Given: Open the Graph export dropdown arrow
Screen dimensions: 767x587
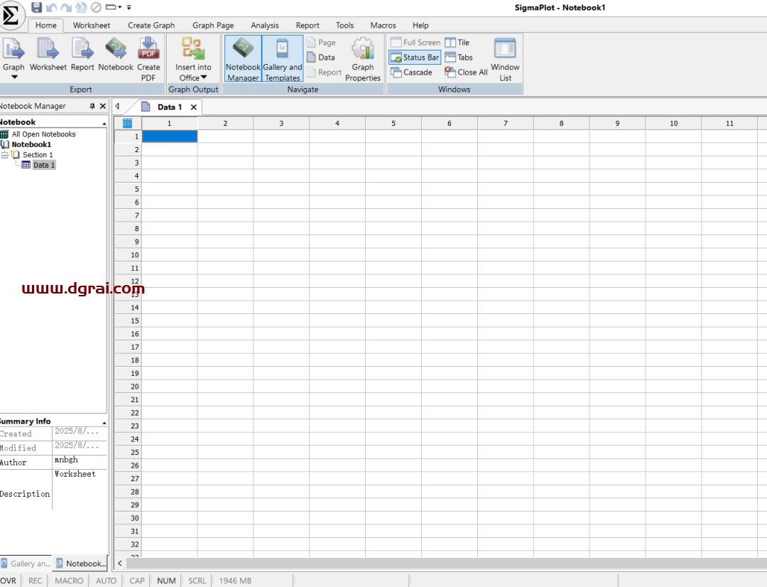Looking at the screenshot, I should (x=15, y=77).
